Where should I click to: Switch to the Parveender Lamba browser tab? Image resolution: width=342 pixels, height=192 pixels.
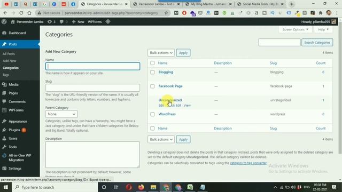pos(156,4)
